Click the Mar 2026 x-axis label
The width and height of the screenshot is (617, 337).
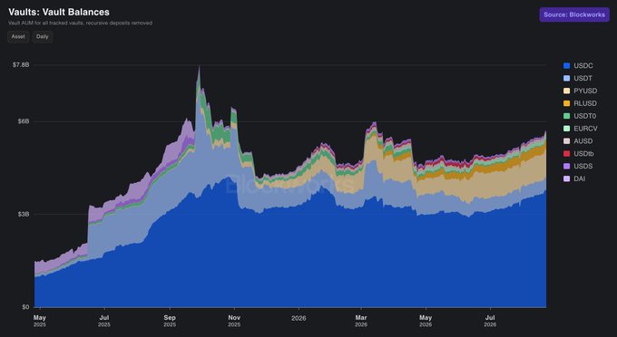[x=361, y=321]
